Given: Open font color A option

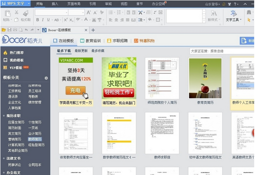Looking at the screenshot, I should pos(86,19).
